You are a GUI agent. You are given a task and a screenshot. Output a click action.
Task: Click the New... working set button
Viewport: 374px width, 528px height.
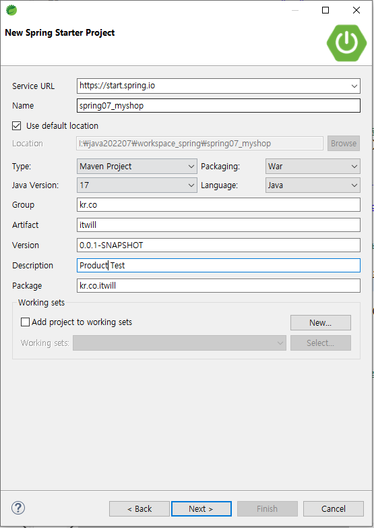321,322
